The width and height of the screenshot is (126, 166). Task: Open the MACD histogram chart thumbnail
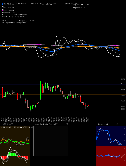[15, 156]
